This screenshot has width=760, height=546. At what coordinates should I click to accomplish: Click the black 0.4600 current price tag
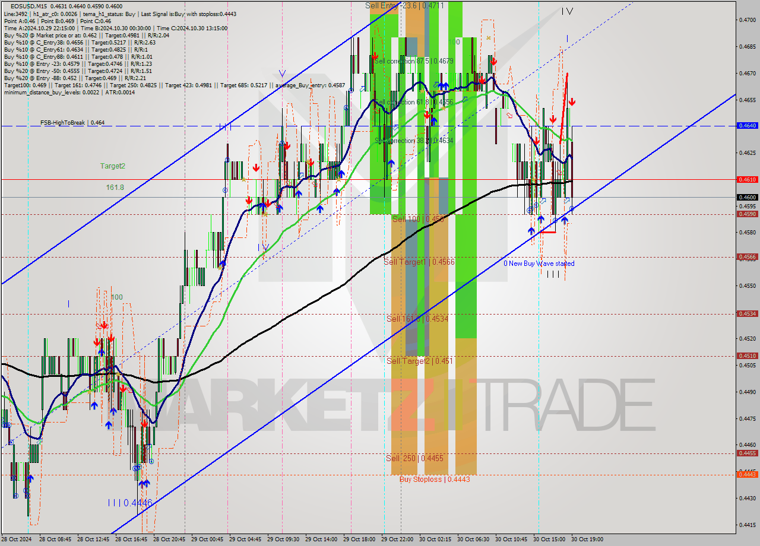click(x=747, y=197)
